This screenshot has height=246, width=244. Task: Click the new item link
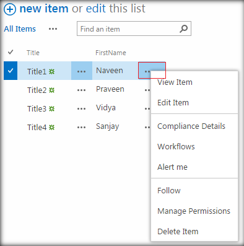44,9
